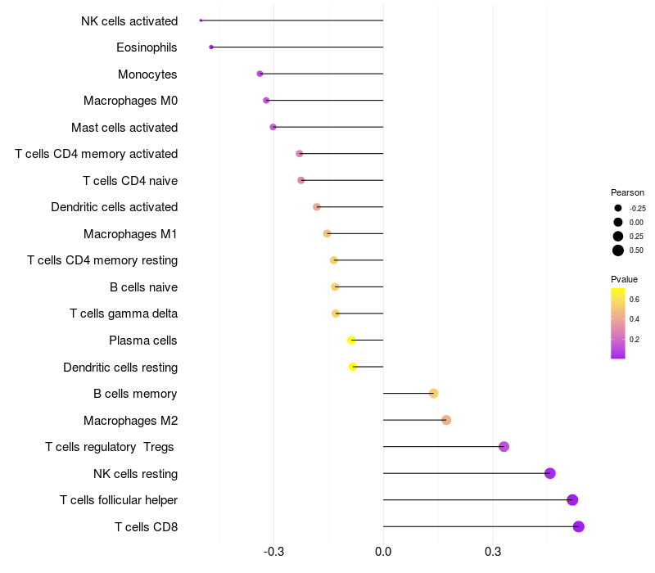Image resolution: width=655 pixels, height=573 pixels.
Task: Click the 0.50 Pearson size legend dot
Action: pos(618,250)
